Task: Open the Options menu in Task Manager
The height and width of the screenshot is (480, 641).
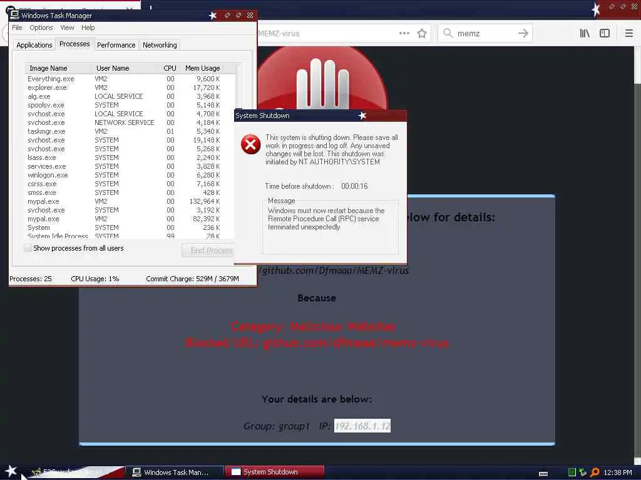Action: tap(41, 27)
